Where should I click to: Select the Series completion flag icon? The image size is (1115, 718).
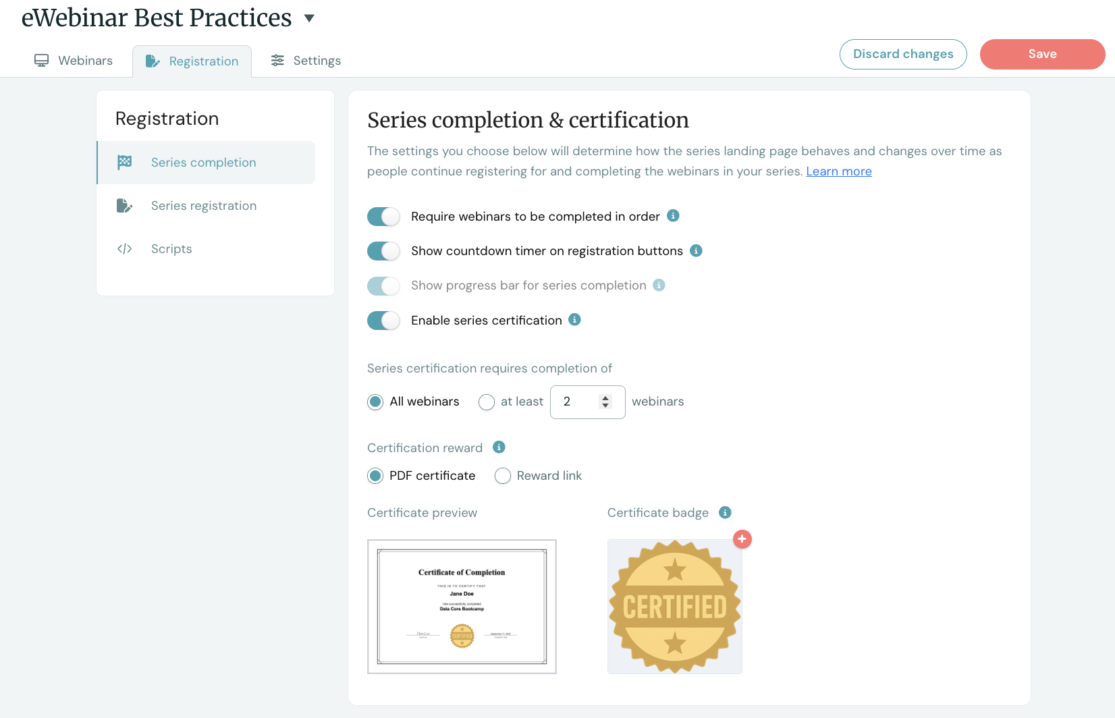125,162
